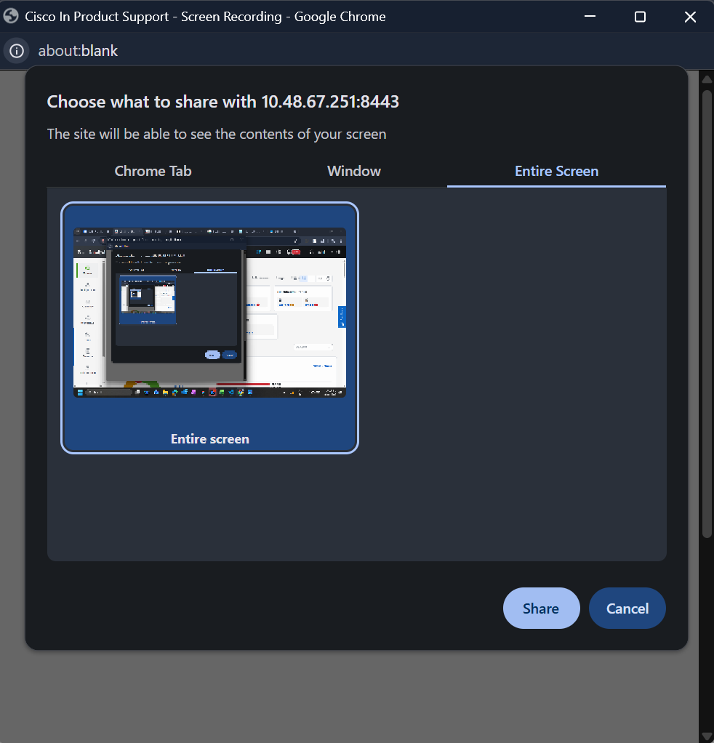Close the Cisco Screen Recording window
The image size is (714, 743).
tap(690, 16)
